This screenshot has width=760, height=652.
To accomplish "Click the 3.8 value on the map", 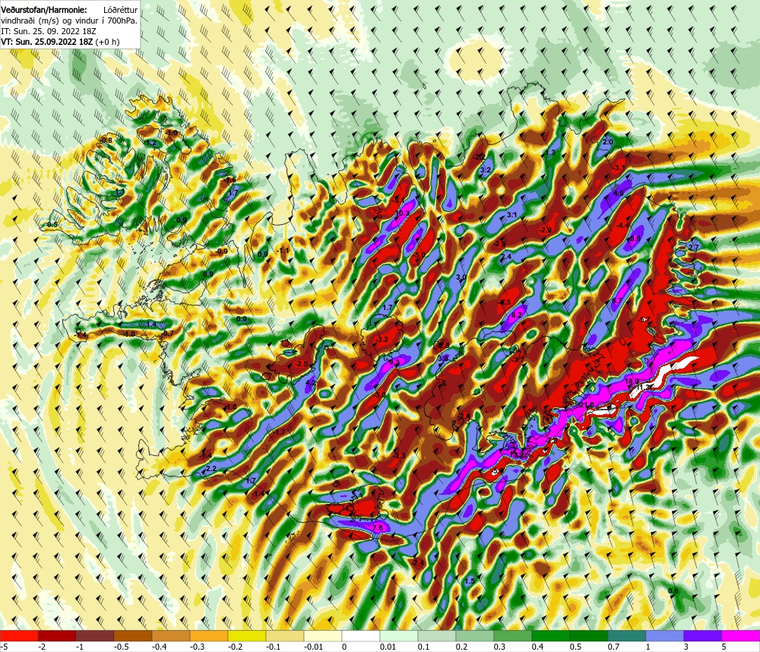I will pyautogui.click(x=443, y=358).
